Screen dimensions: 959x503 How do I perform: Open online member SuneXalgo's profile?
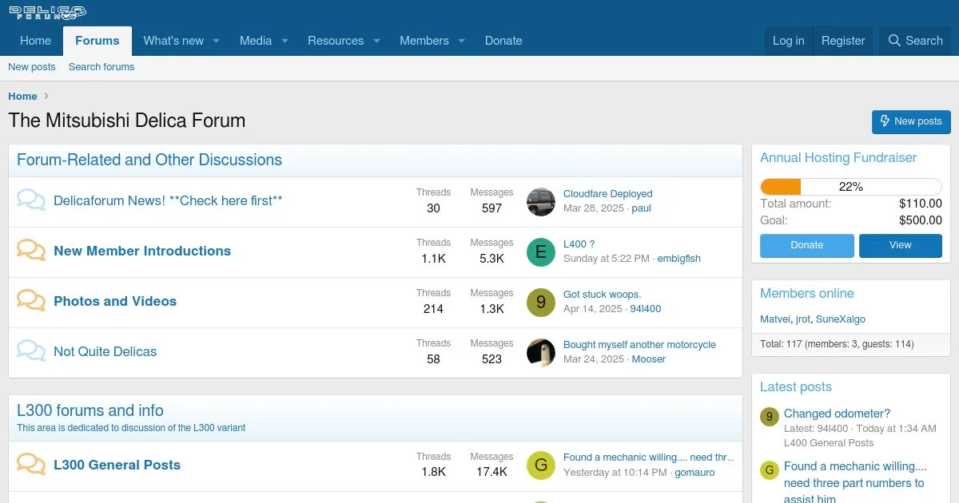(x=841, y=319)
